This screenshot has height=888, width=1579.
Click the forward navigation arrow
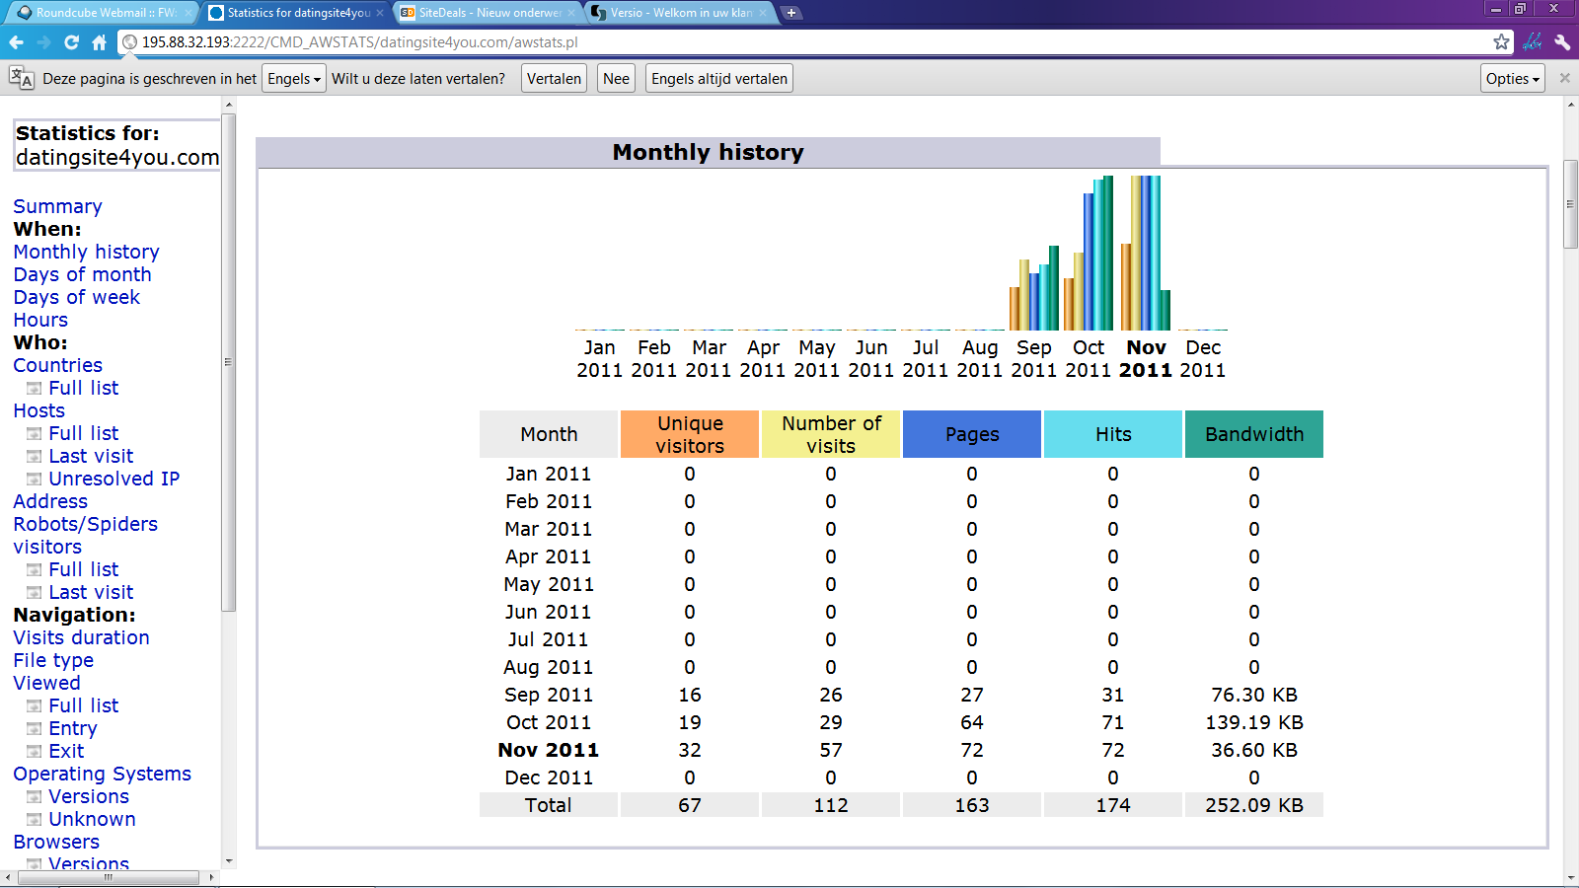coord(43,42)
